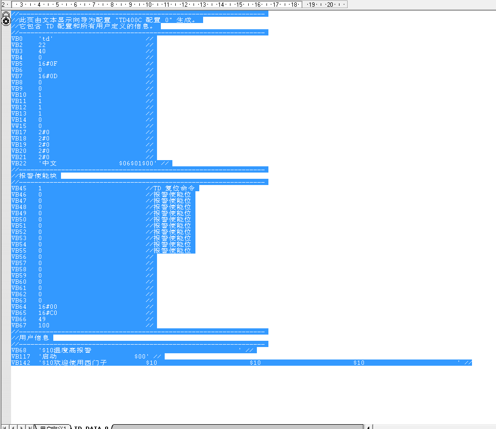Click the VB142 欢迎使用西门子 message line
The height and width of the screenshot is (429, 496).
[x=242, y=363]
